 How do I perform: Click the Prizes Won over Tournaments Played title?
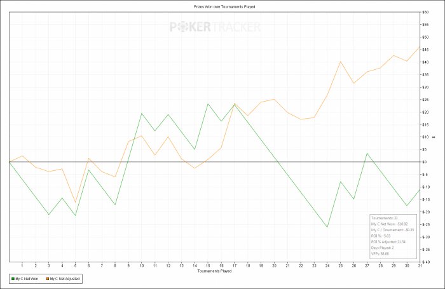click(x=224, y=6)
